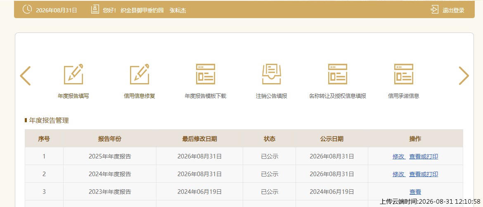Open the 信用承诺信息 icon
483x207 pixels.
403,74
